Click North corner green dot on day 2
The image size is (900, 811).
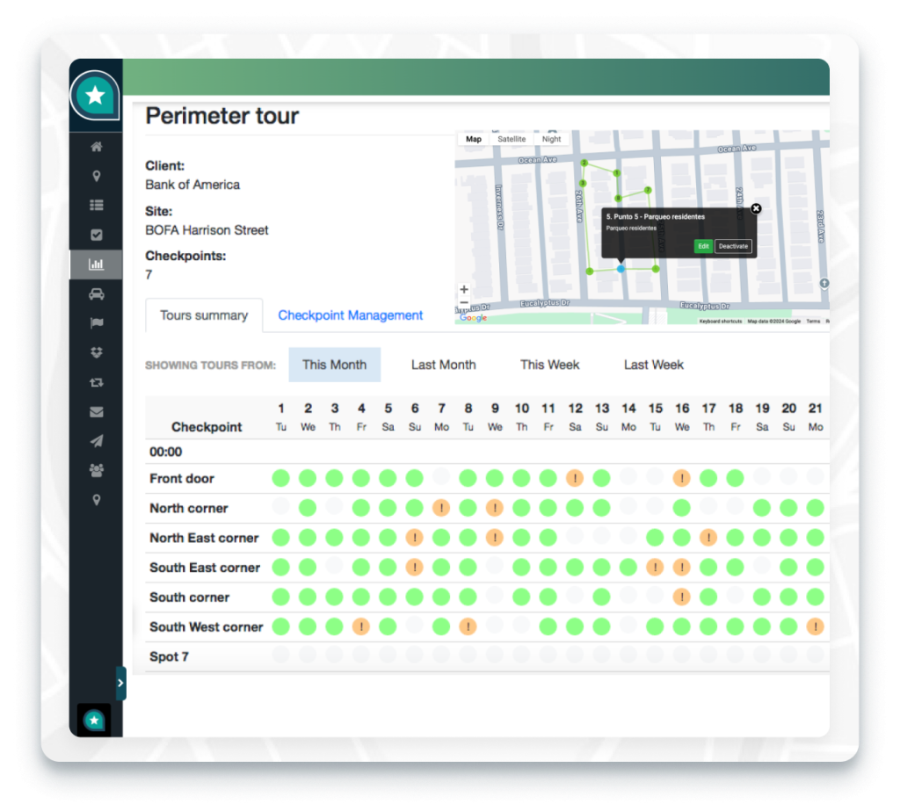pos(308,508)
